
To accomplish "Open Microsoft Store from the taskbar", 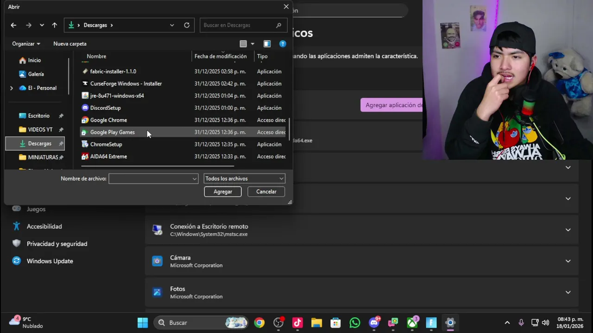I will 335,322.
